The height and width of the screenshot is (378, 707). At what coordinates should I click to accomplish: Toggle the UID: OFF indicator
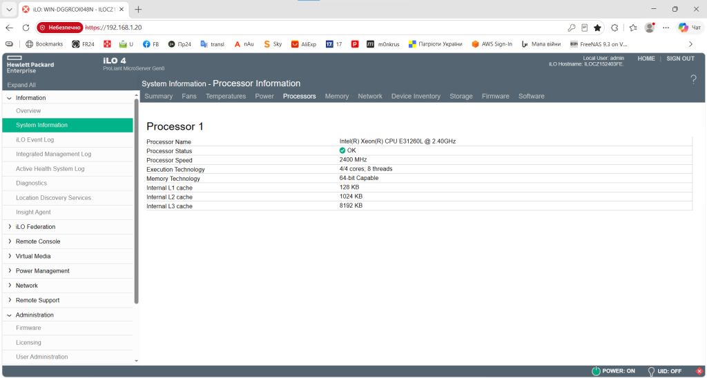(x=650, y=371)
